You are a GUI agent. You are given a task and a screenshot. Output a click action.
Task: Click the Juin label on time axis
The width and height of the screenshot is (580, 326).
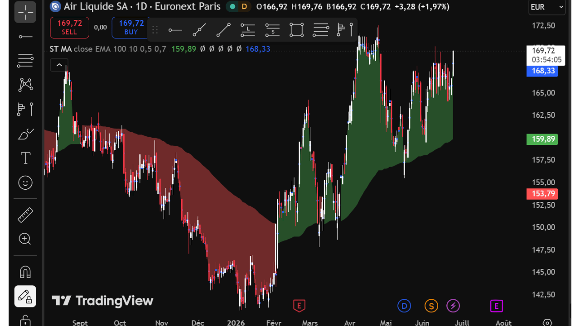(422, 323)
